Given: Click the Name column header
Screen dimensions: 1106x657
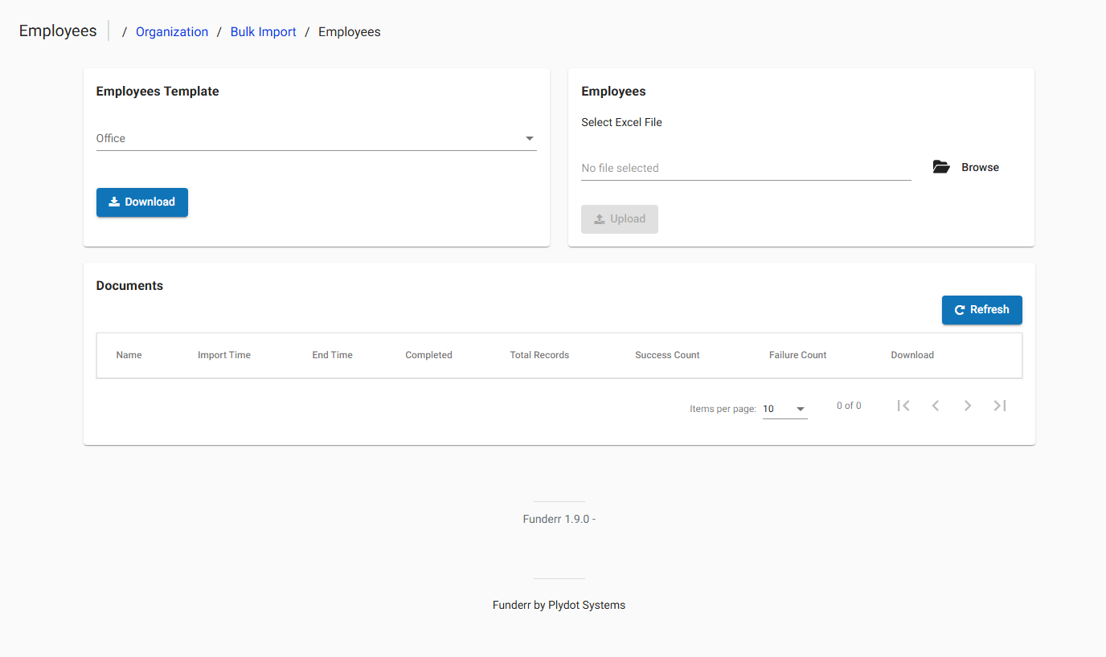Looking at the screenshot, I should point(129,354).
